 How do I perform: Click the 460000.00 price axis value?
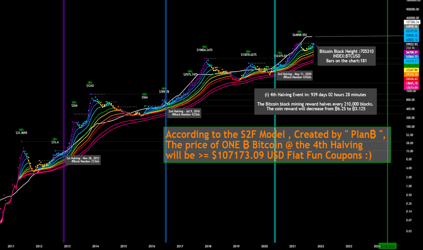click(x=413, y=18)
